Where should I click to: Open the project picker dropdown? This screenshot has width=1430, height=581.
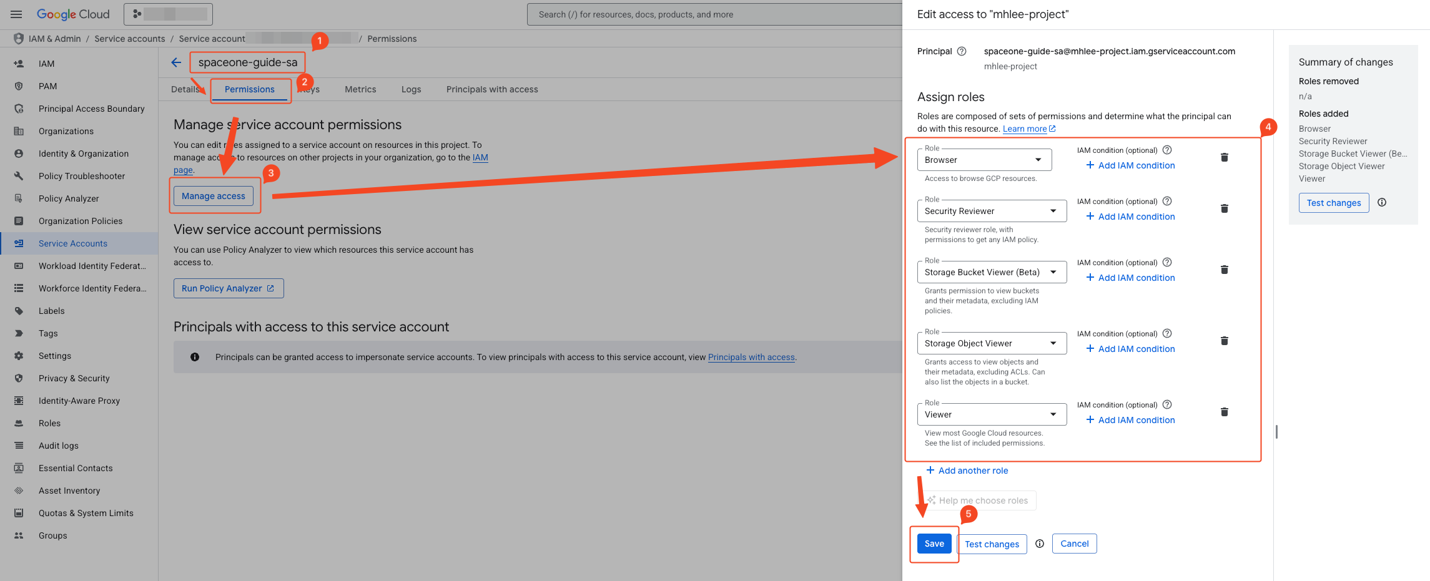pos(168,14)
